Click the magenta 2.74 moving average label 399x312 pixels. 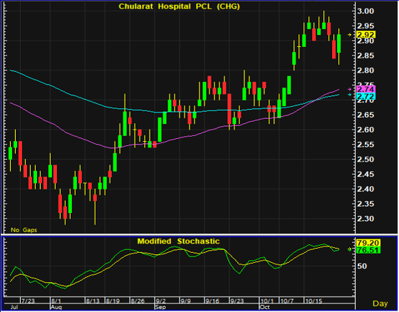366,89
